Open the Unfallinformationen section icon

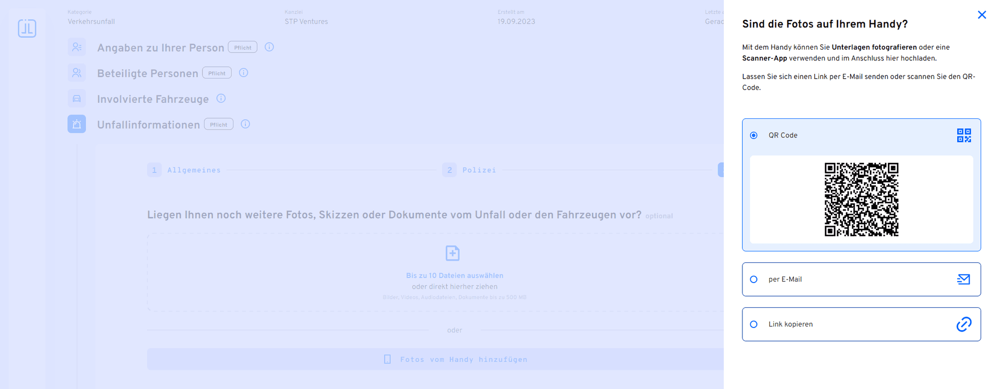click(x=77, y=124)
